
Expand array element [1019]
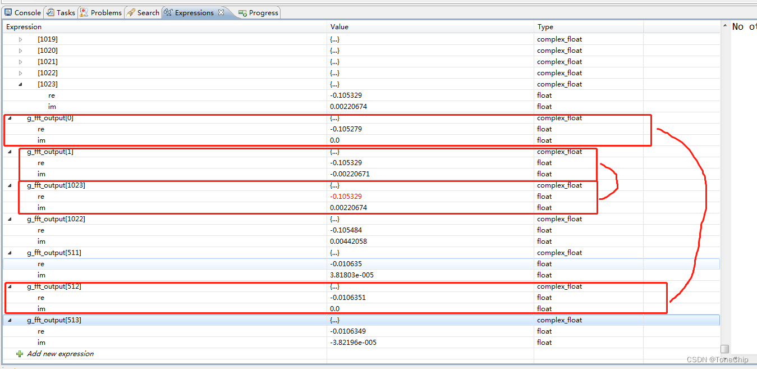(x=21, y=39)
